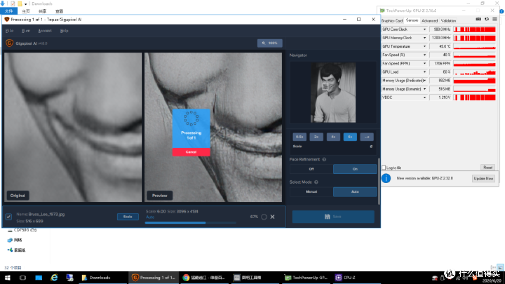The height and width of the screenshot is (284, 505).
Task: Set Select Mode to Auto
Action: point(355,192)
